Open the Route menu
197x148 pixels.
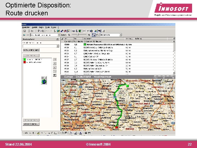click(47, 27)
